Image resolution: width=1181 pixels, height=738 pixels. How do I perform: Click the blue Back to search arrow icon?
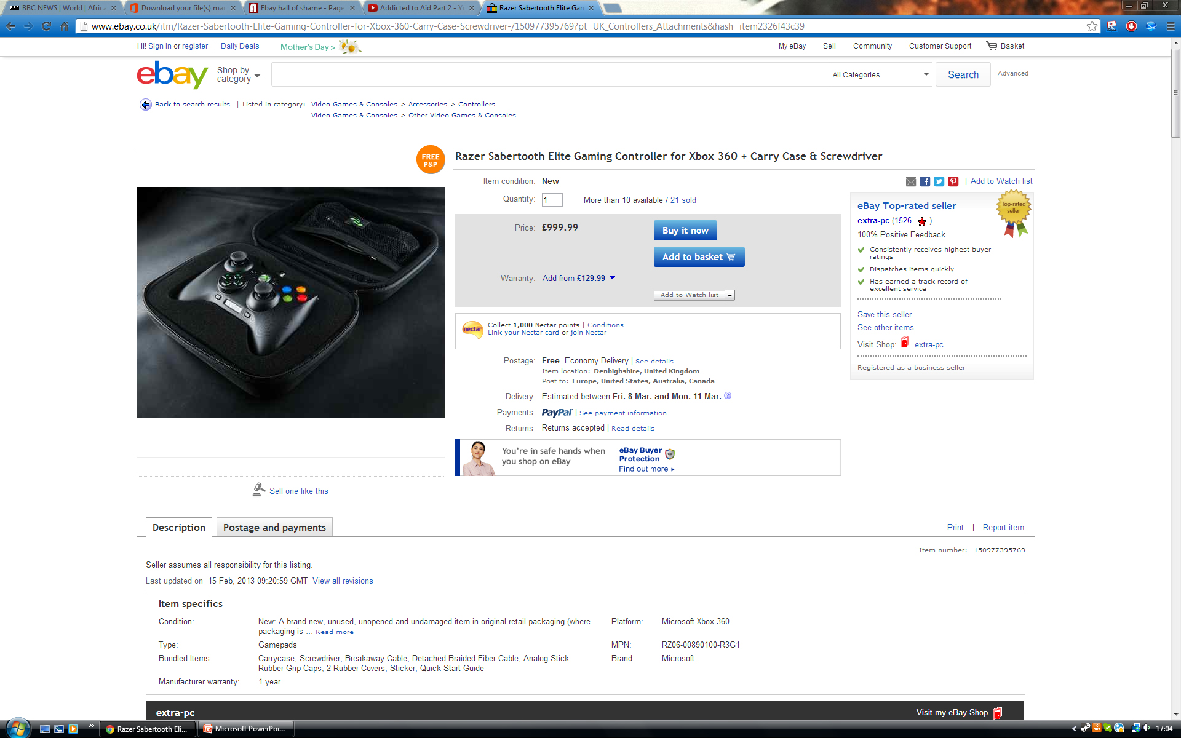(145, 105)
